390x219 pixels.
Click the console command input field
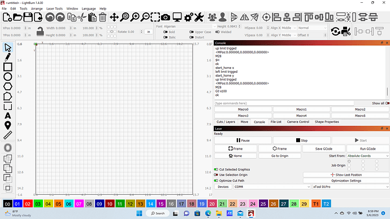pyautogui.click(x=284, y=103)
